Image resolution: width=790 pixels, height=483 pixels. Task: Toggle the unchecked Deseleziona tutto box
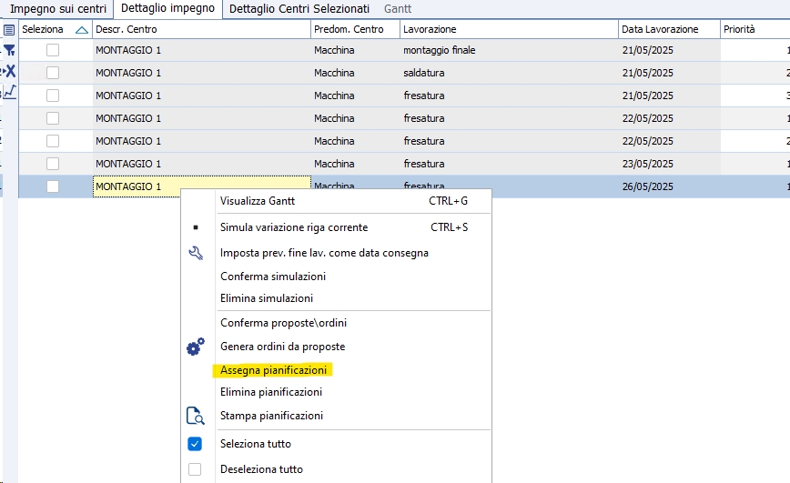195,469
